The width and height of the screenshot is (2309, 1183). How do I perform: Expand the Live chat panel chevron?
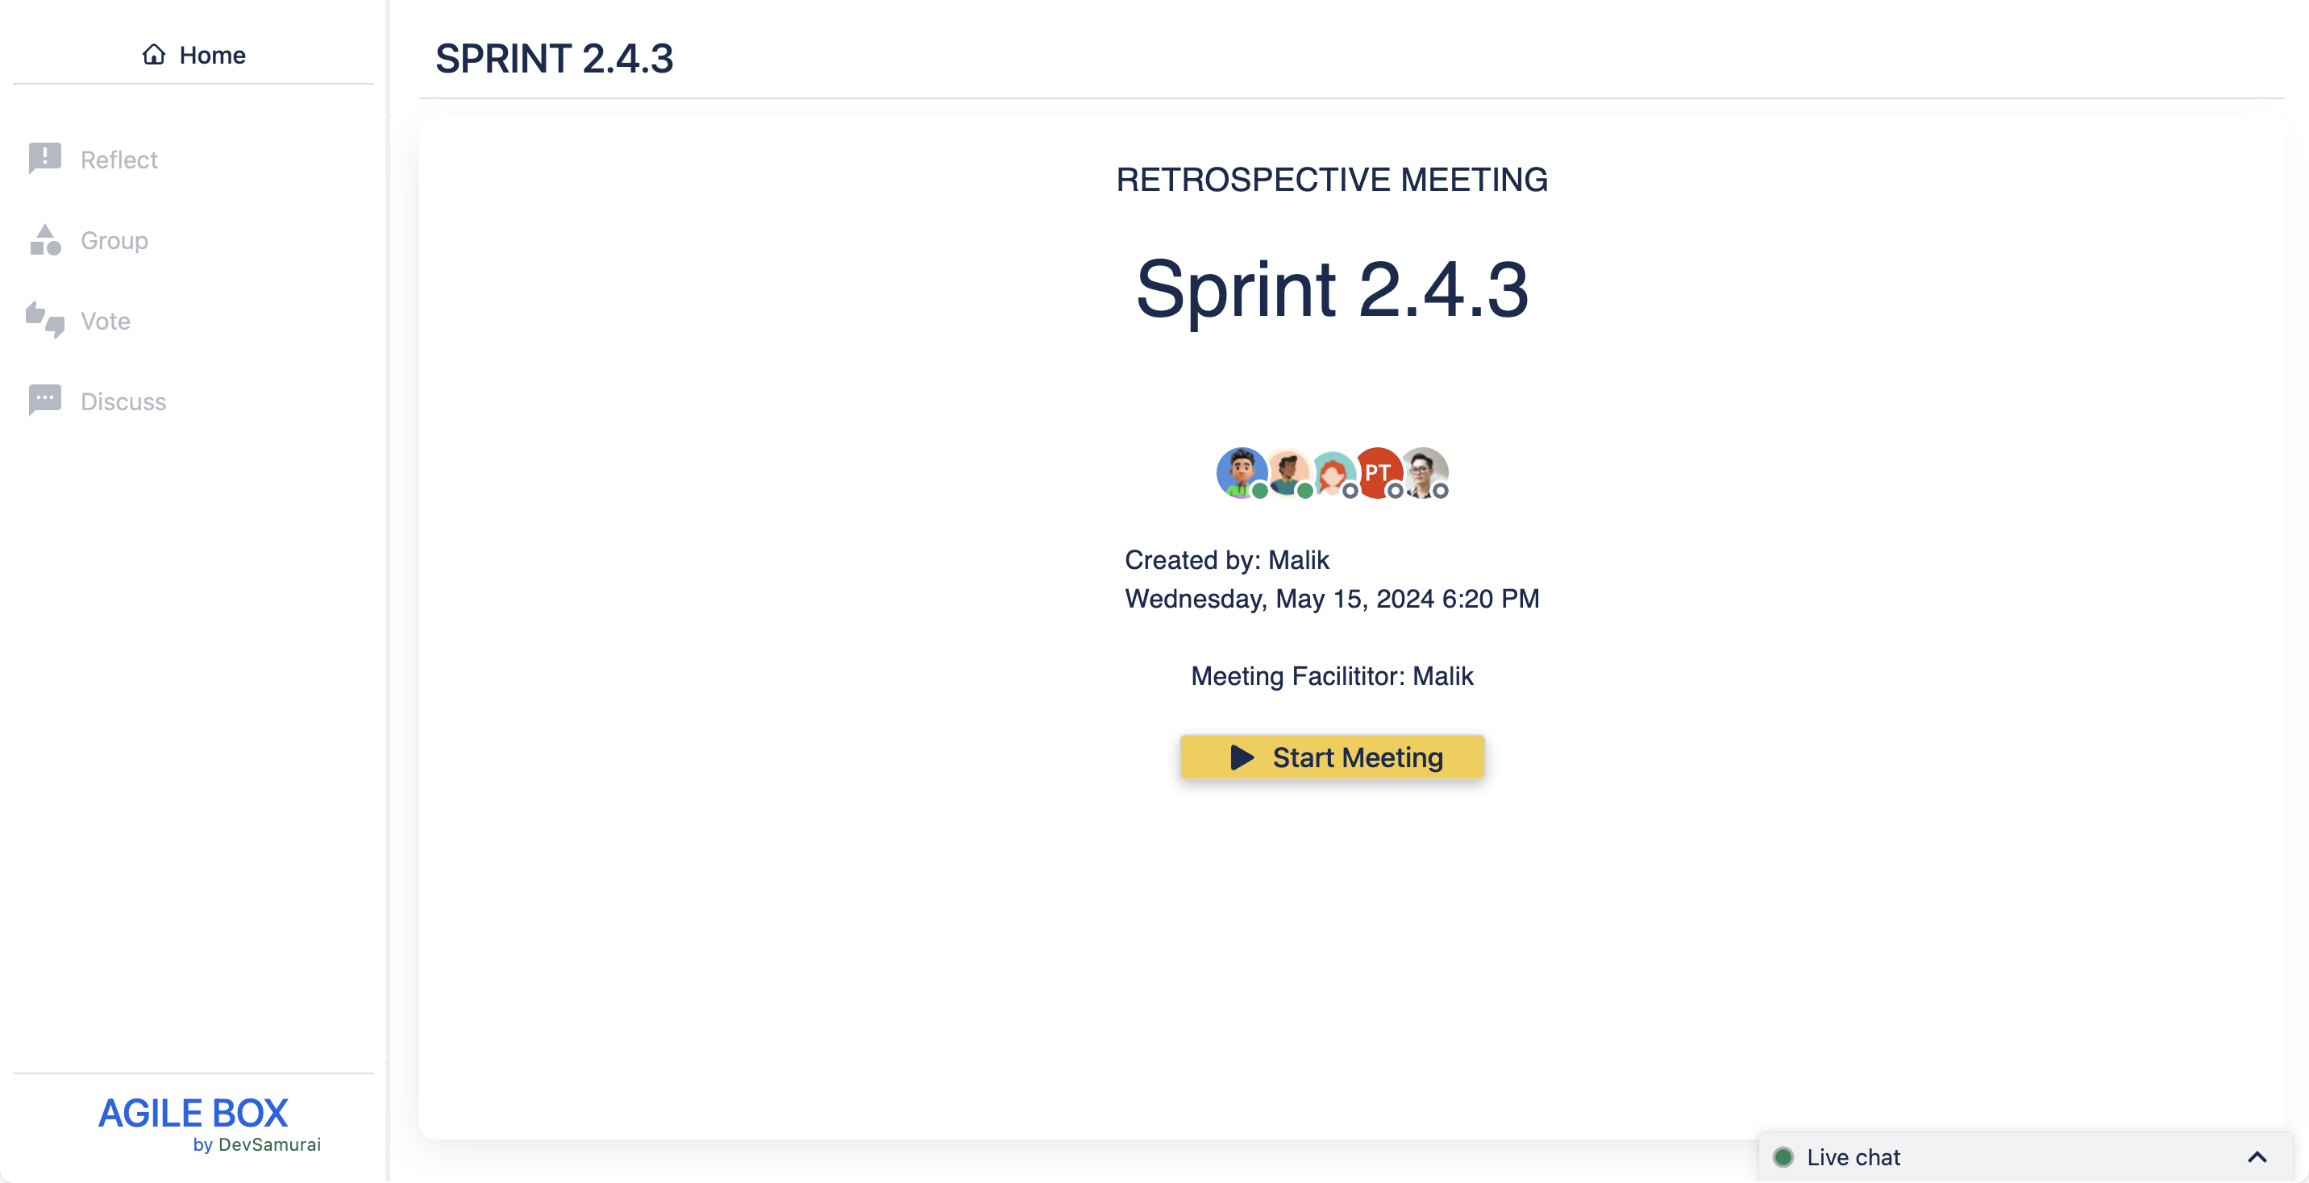pos(2257,1157)
